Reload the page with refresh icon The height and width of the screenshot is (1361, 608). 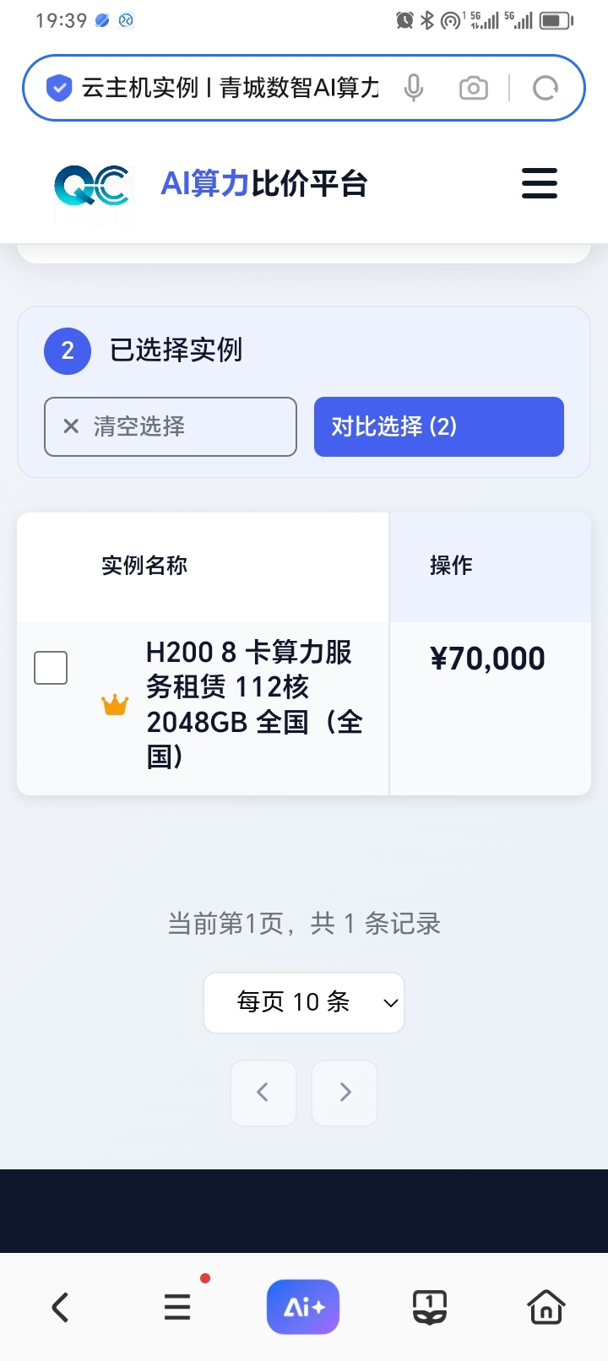(x=546, y=88)
